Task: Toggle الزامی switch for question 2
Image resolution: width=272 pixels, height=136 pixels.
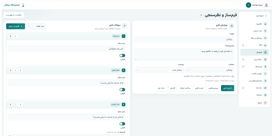Action: coord(122,90)
